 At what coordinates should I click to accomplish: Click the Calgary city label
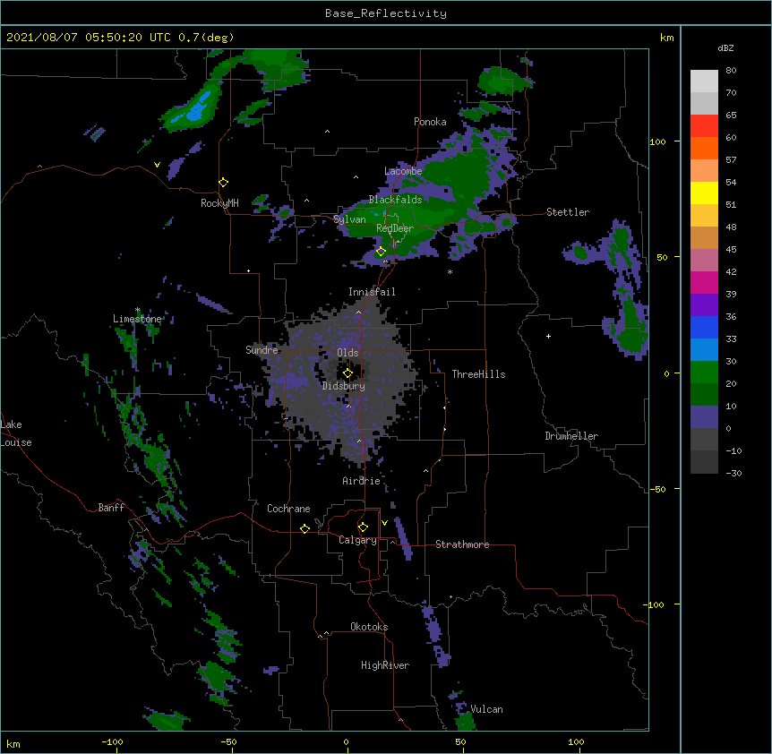(357, 540)
